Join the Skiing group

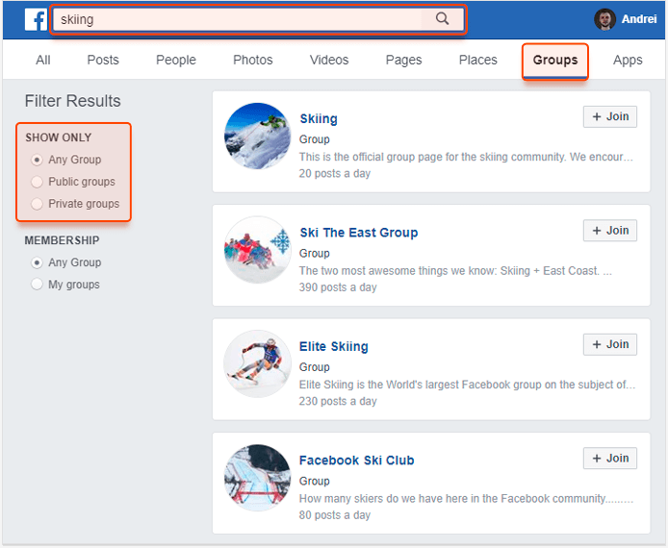(x=610, y=116)
